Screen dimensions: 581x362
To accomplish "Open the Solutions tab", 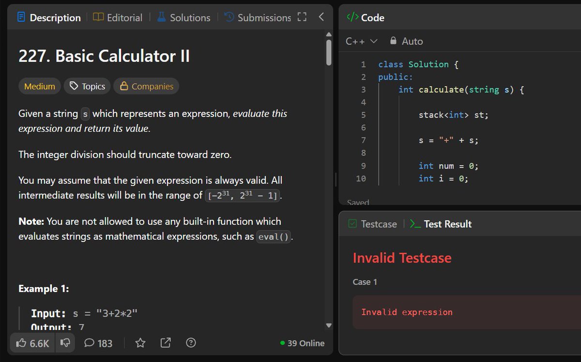I will pos(183,17).
